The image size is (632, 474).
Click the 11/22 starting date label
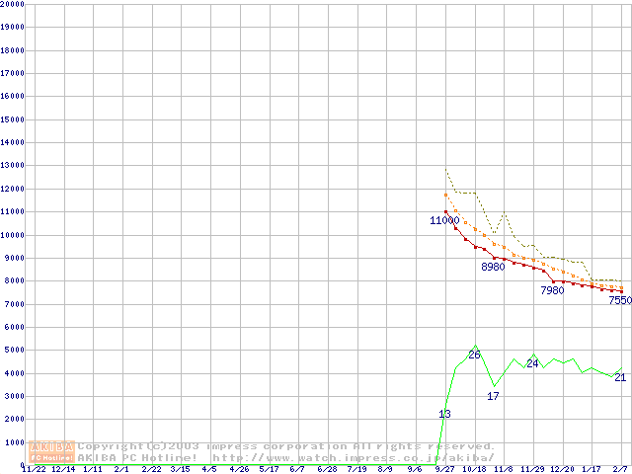point(33,469)
